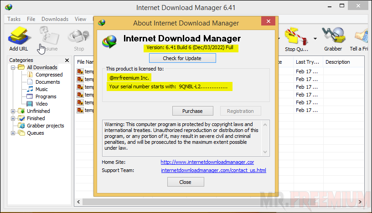The height and width of the screenshot is (213, 372).
Task: Select the Documents category
Action: pyautogui.click(x=48, y=82)
